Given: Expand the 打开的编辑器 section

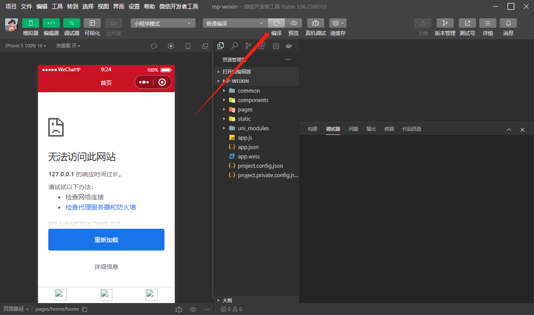Looking at the screenshot, I should click(x=256, y=72).
